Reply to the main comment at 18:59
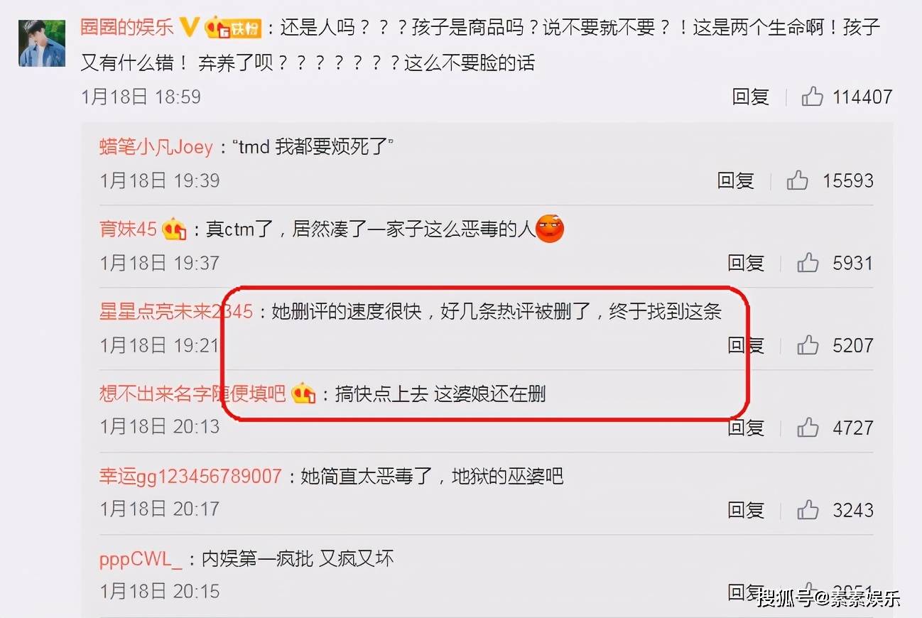The image size is (922, 618). click(x=751, y=97)
